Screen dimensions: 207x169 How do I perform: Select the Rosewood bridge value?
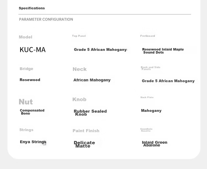click(x=30, y=80)
